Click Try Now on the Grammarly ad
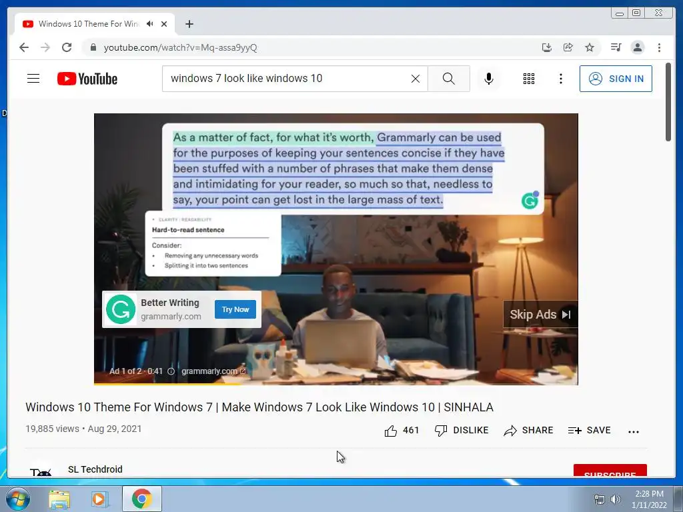 235,309
